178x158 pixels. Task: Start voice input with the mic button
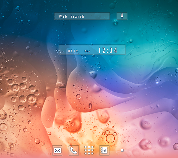pyautogui.click(x=122, y=16)
